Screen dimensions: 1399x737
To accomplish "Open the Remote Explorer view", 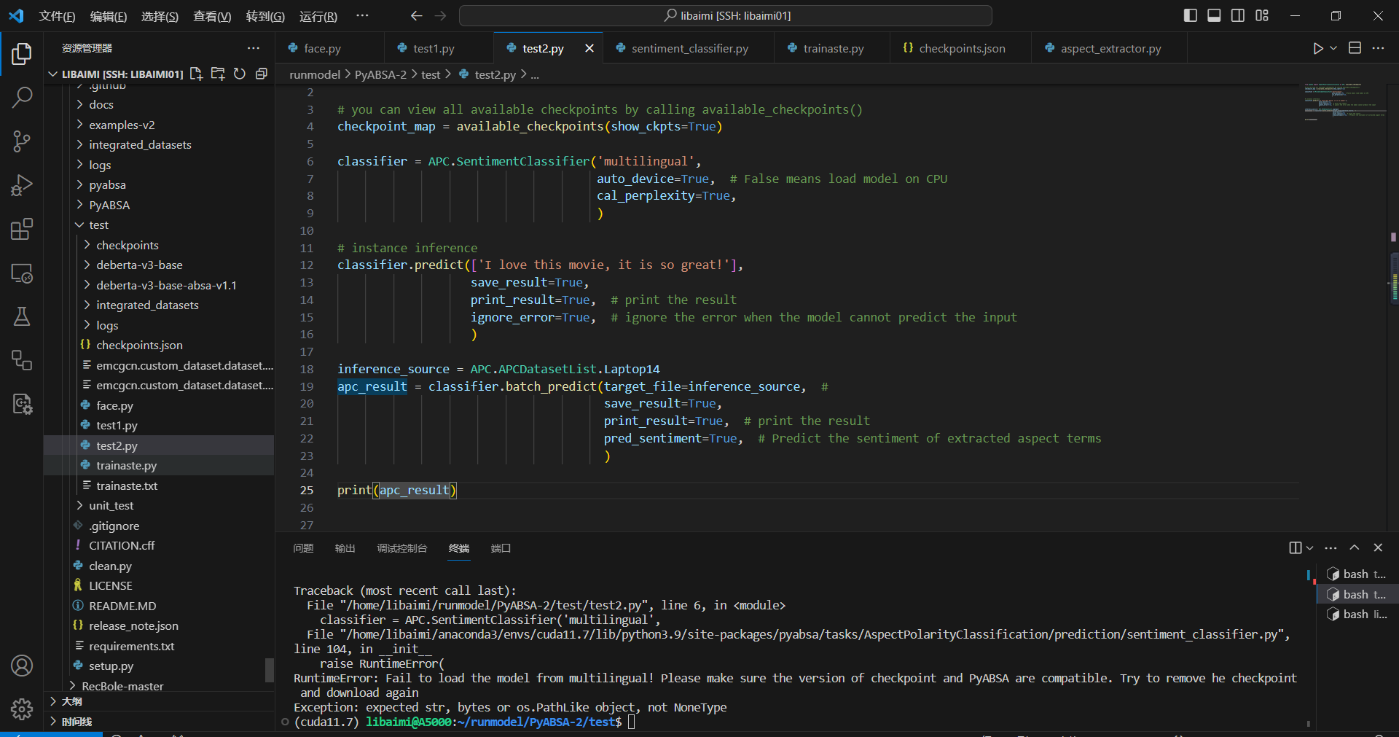I will coord(22,273).
